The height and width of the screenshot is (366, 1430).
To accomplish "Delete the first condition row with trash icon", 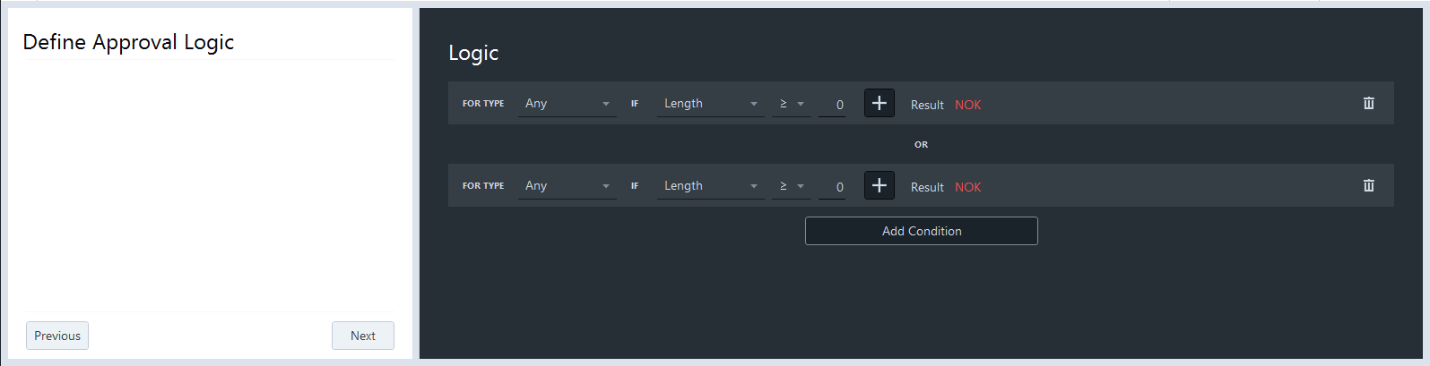I will pos(1368,103).
